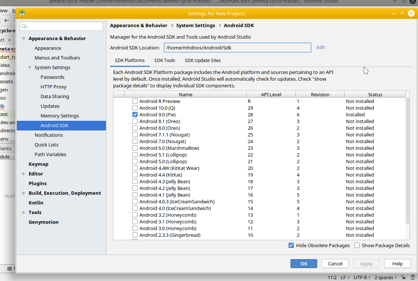The width and height of the screenshot is (418, 281).
Task: Click the inspector hat icon in status bar
Action: pyautogui.click(x=412, y=277)
